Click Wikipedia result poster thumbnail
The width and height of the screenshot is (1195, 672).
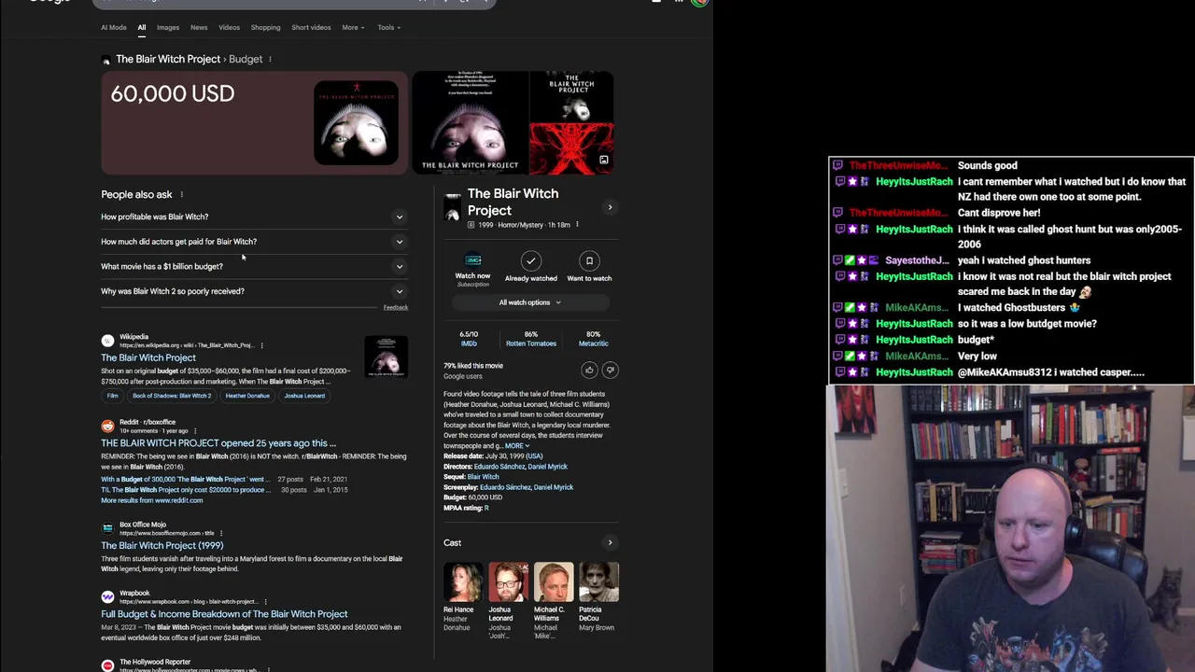pyautogui.click(x=387, y=357)
